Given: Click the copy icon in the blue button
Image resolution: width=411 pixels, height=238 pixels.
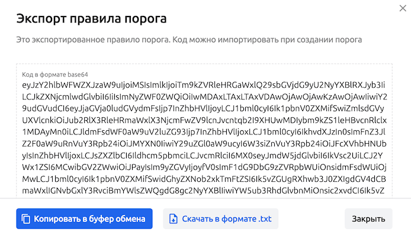Looking at the screenshot, I should (25, 219).
